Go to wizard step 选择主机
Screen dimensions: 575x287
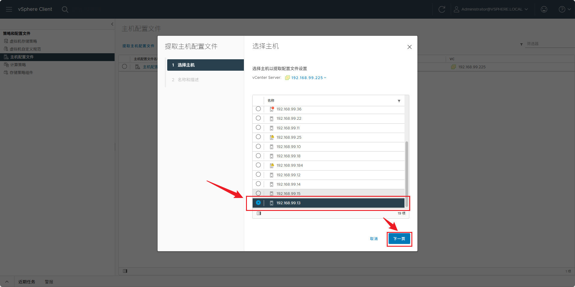point(205,65)
